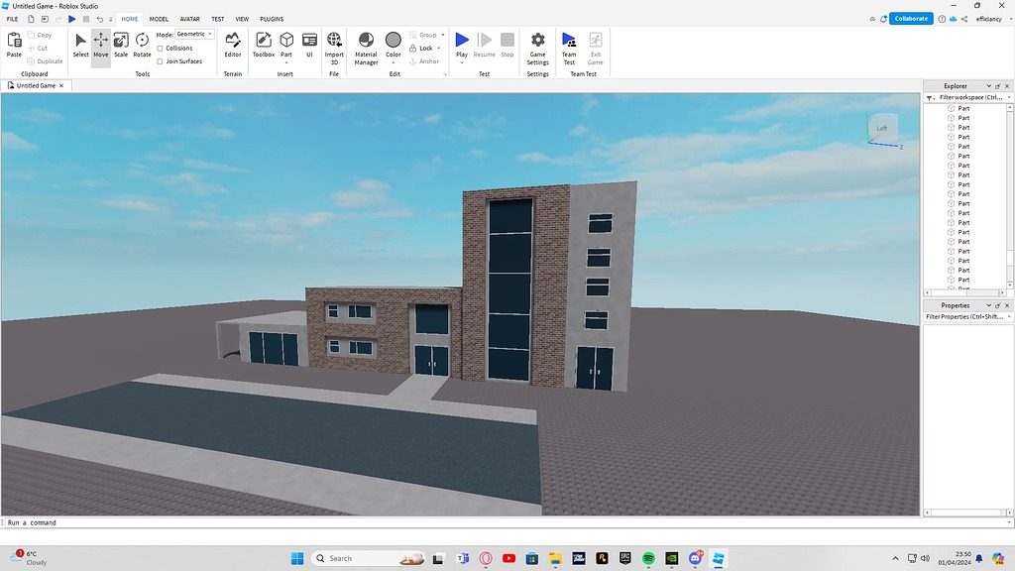Image resolution: width=1015 pixels, height=571 pixels.
Task: Activate the Move tool
Action: 101,46
